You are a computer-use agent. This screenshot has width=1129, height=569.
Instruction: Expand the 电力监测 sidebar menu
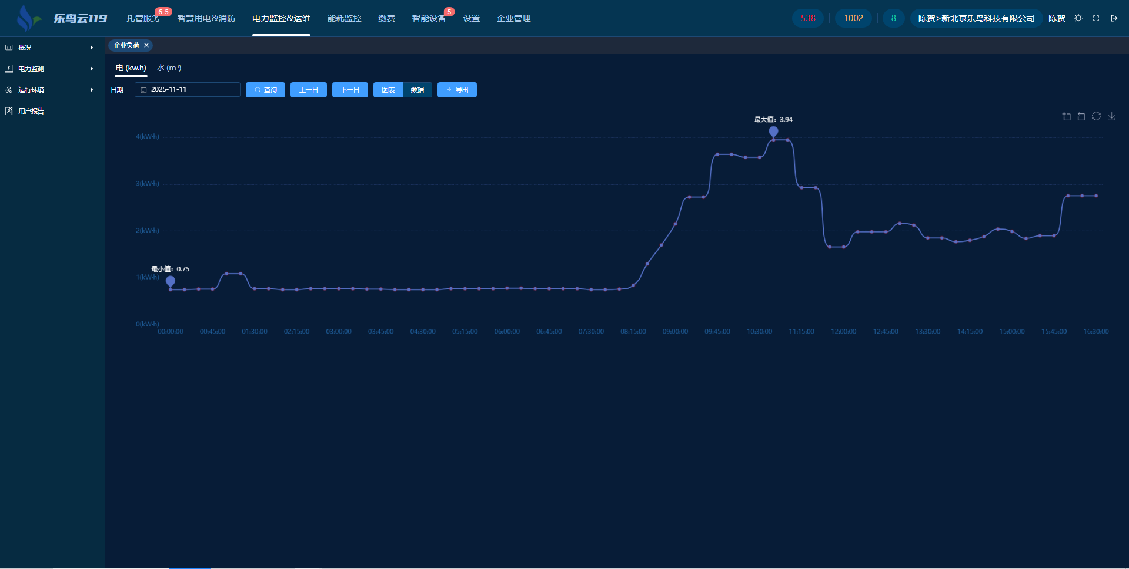[52, 69]
